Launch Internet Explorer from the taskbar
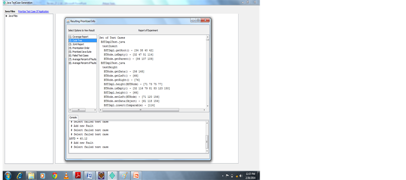 (20, 175)
